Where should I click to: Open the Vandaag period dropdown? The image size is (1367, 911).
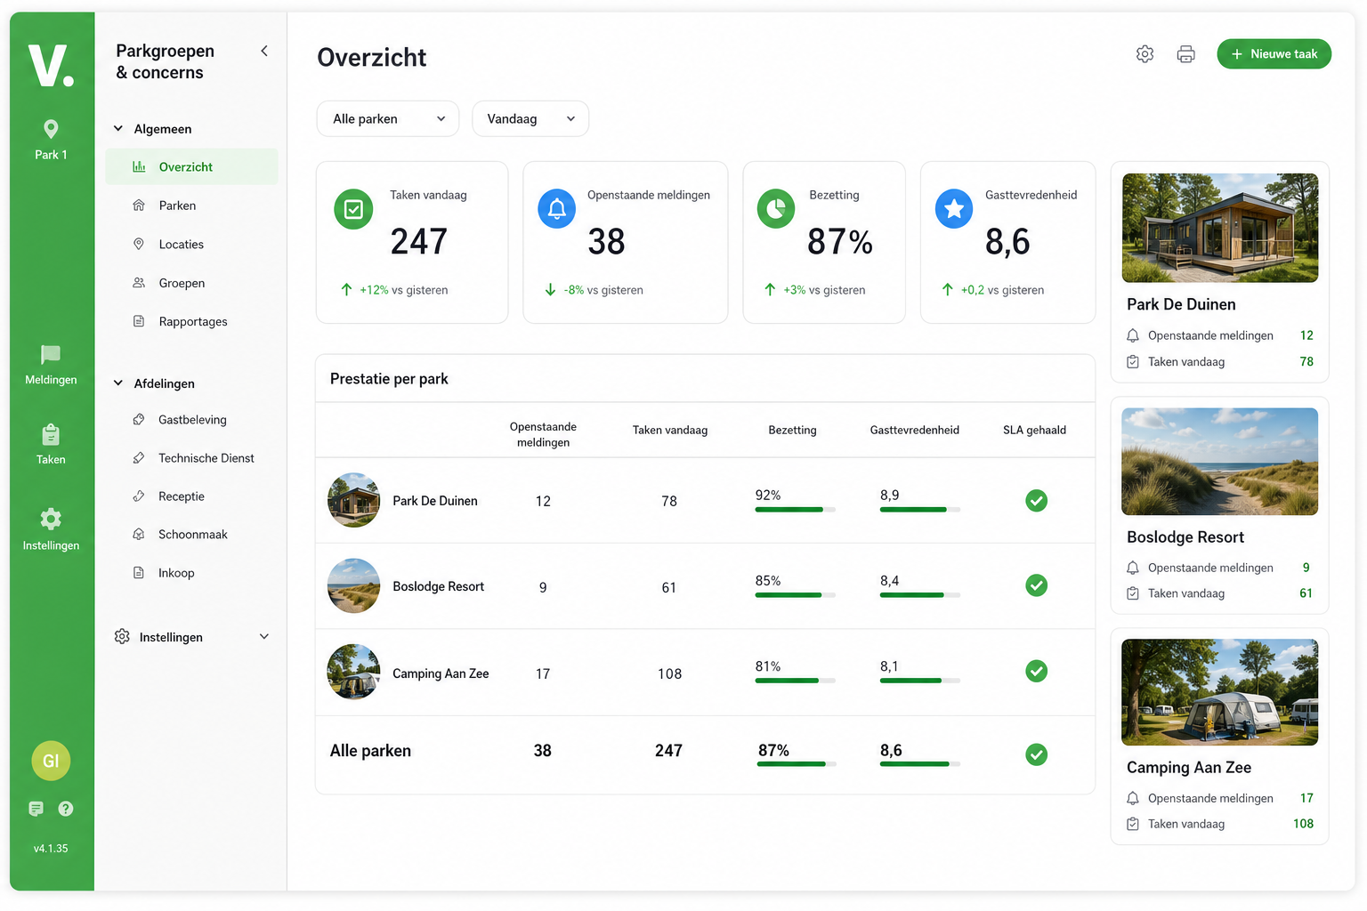coord(530,119)
